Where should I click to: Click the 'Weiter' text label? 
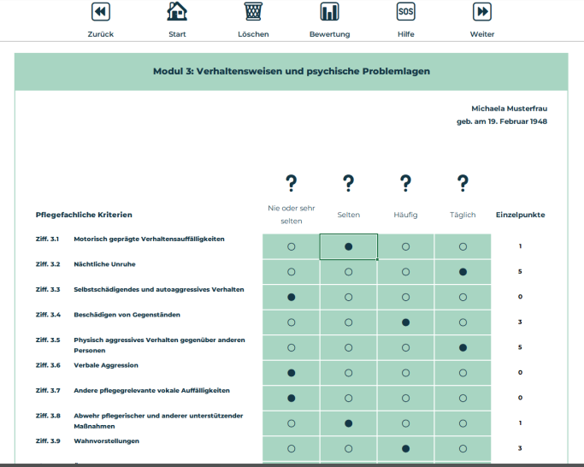pyautogui.click(x=482, y=34)
